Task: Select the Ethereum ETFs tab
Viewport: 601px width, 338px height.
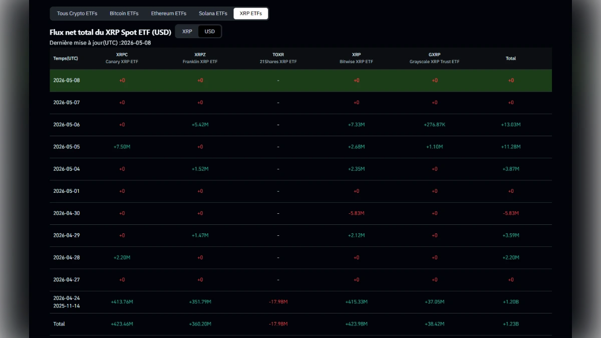Action: pos(168,14)
